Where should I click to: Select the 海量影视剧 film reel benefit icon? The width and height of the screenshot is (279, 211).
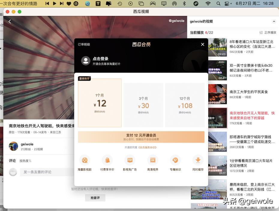(85, 160)
